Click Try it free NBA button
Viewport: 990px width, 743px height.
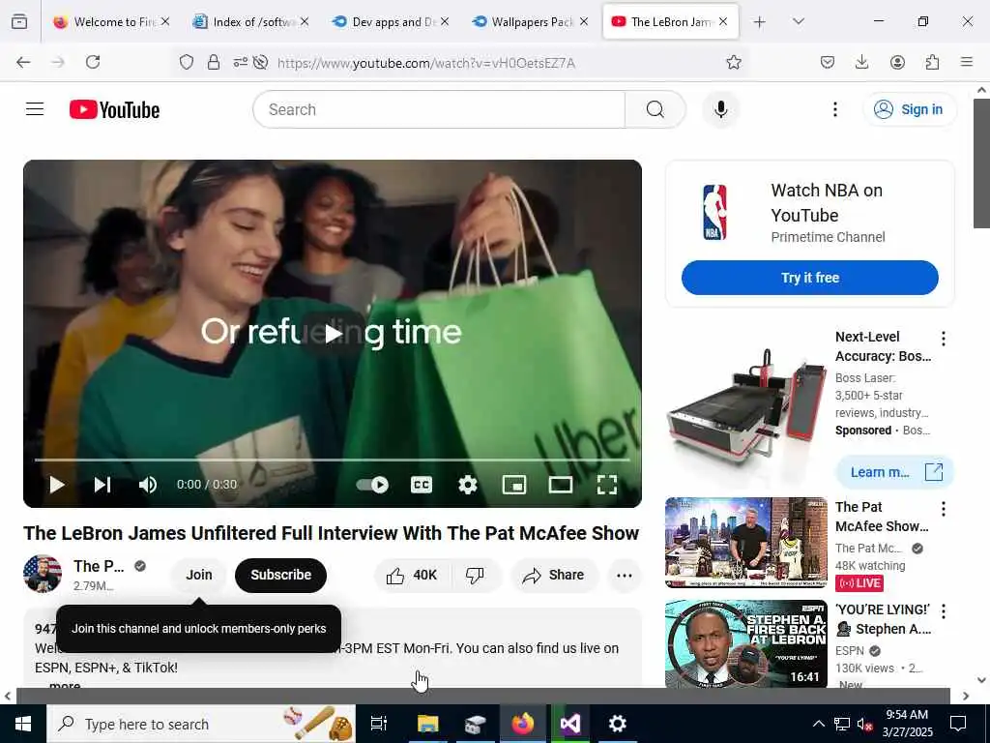(810, 278)
